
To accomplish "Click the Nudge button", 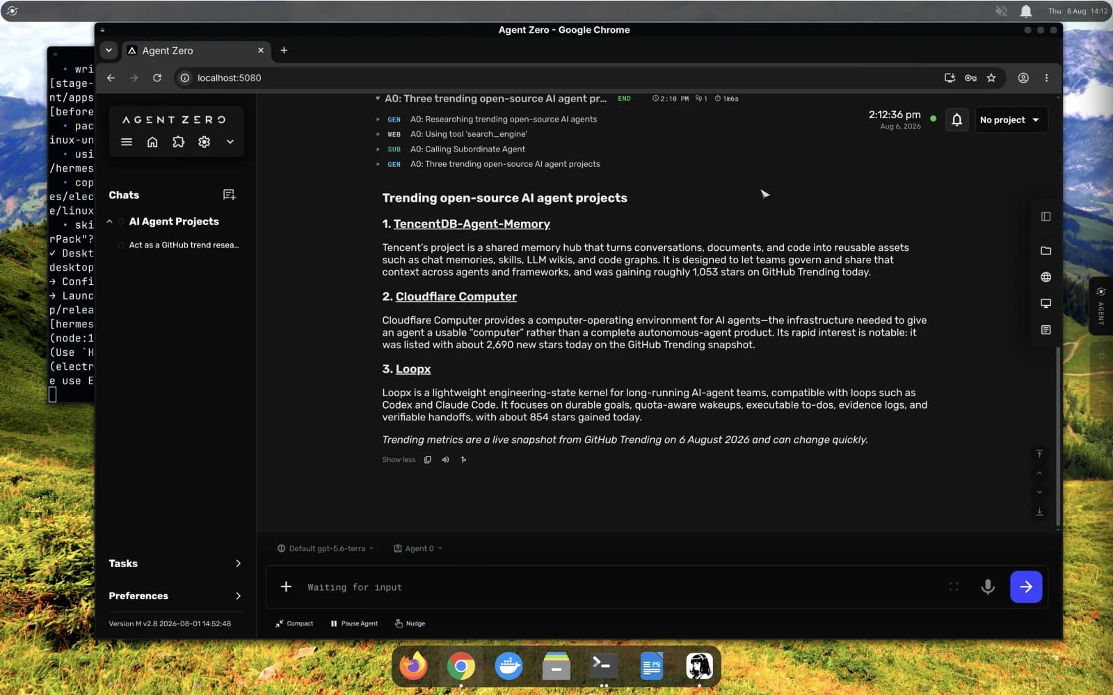I will pyautogui.click(x=410, y=623).
